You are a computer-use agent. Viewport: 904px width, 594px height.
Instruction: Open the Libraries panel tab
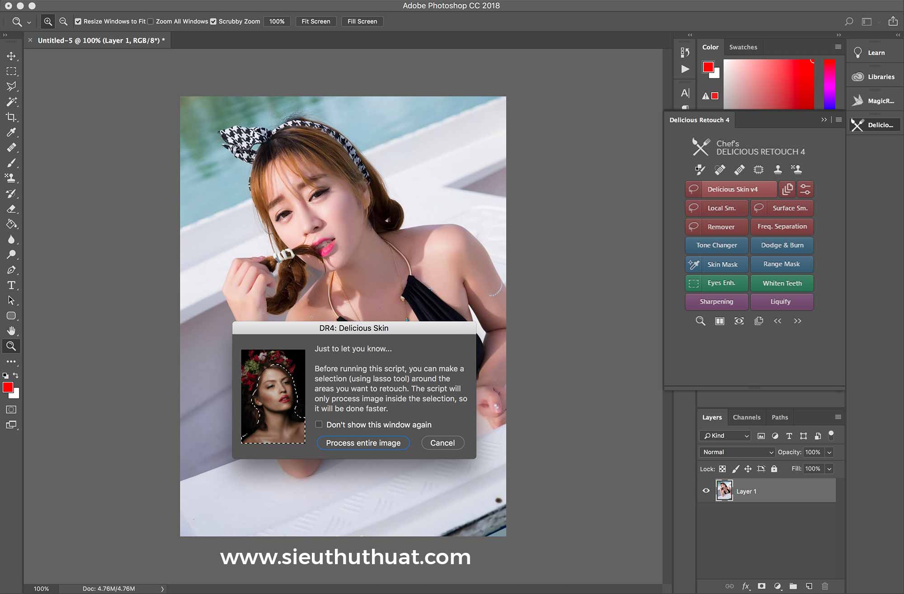tap(875, 77)
